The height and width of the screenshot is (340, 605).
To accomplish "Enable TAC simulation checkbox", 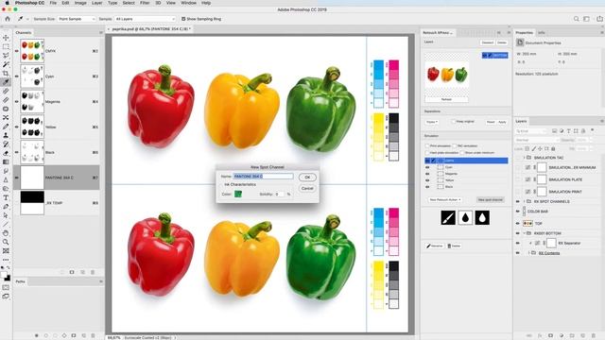I will [x=454, y=146].
